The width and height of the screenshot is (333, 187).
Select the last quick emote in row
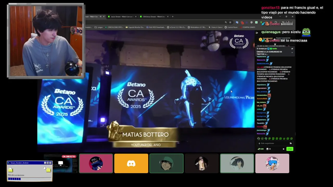292,138
